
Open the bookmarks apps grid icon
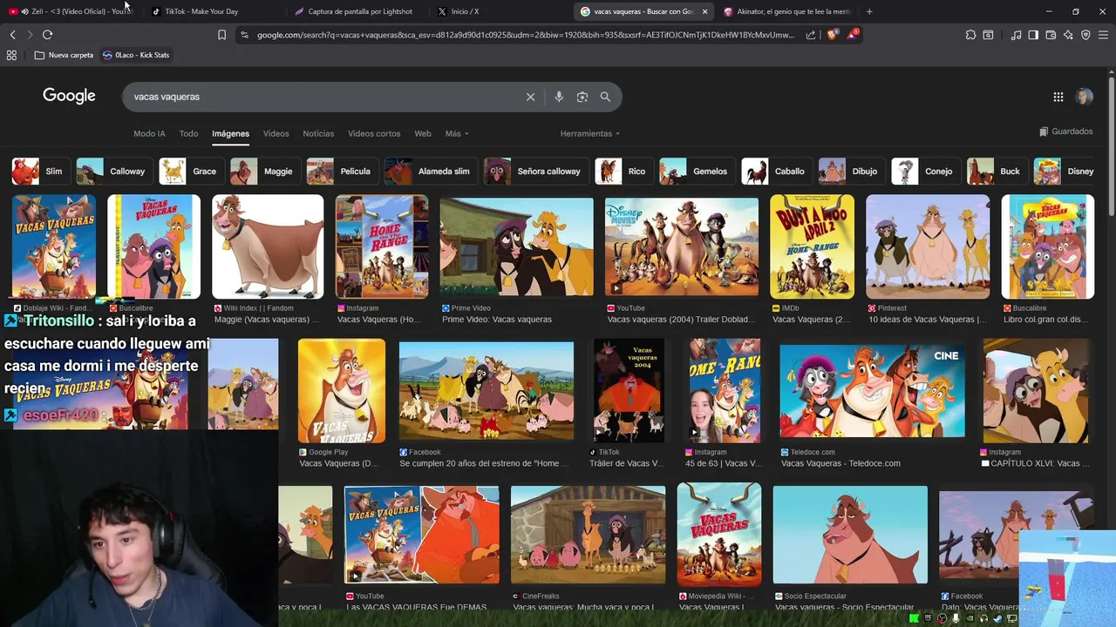tap(11, 55)
